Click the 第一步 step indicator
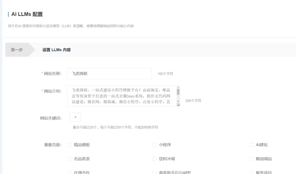The height and width of the screenshot is (174, 296). 17,50
